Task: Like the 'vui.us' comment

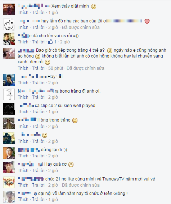Action: click(23, 42)
